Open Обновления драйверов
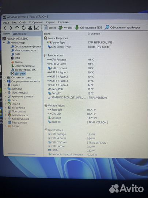Image resolution: width=148 pixels, height=198 pixels. (x=123, y=27)
